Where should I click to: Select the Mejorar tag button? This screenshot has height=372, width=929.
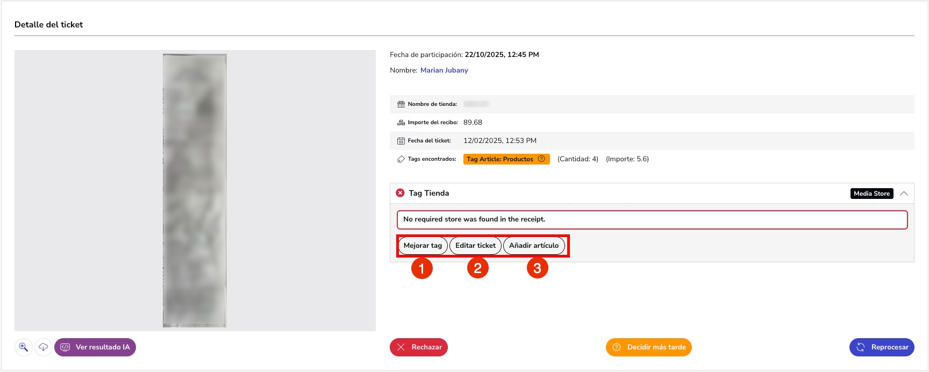423,246
